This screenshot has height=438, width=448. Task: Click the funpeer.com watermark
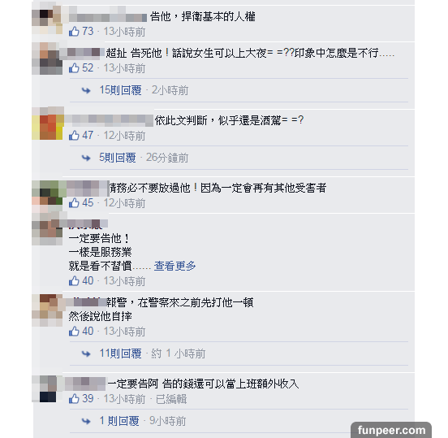pos(391,430)
